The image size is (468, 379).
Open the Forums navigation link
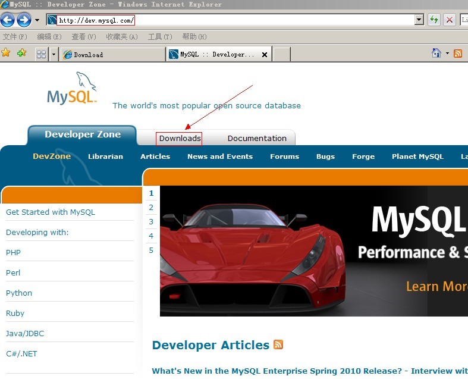[284, 156]
